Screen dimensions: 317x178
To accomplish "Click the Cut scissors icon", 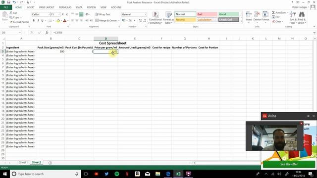I will coord(11,13).
